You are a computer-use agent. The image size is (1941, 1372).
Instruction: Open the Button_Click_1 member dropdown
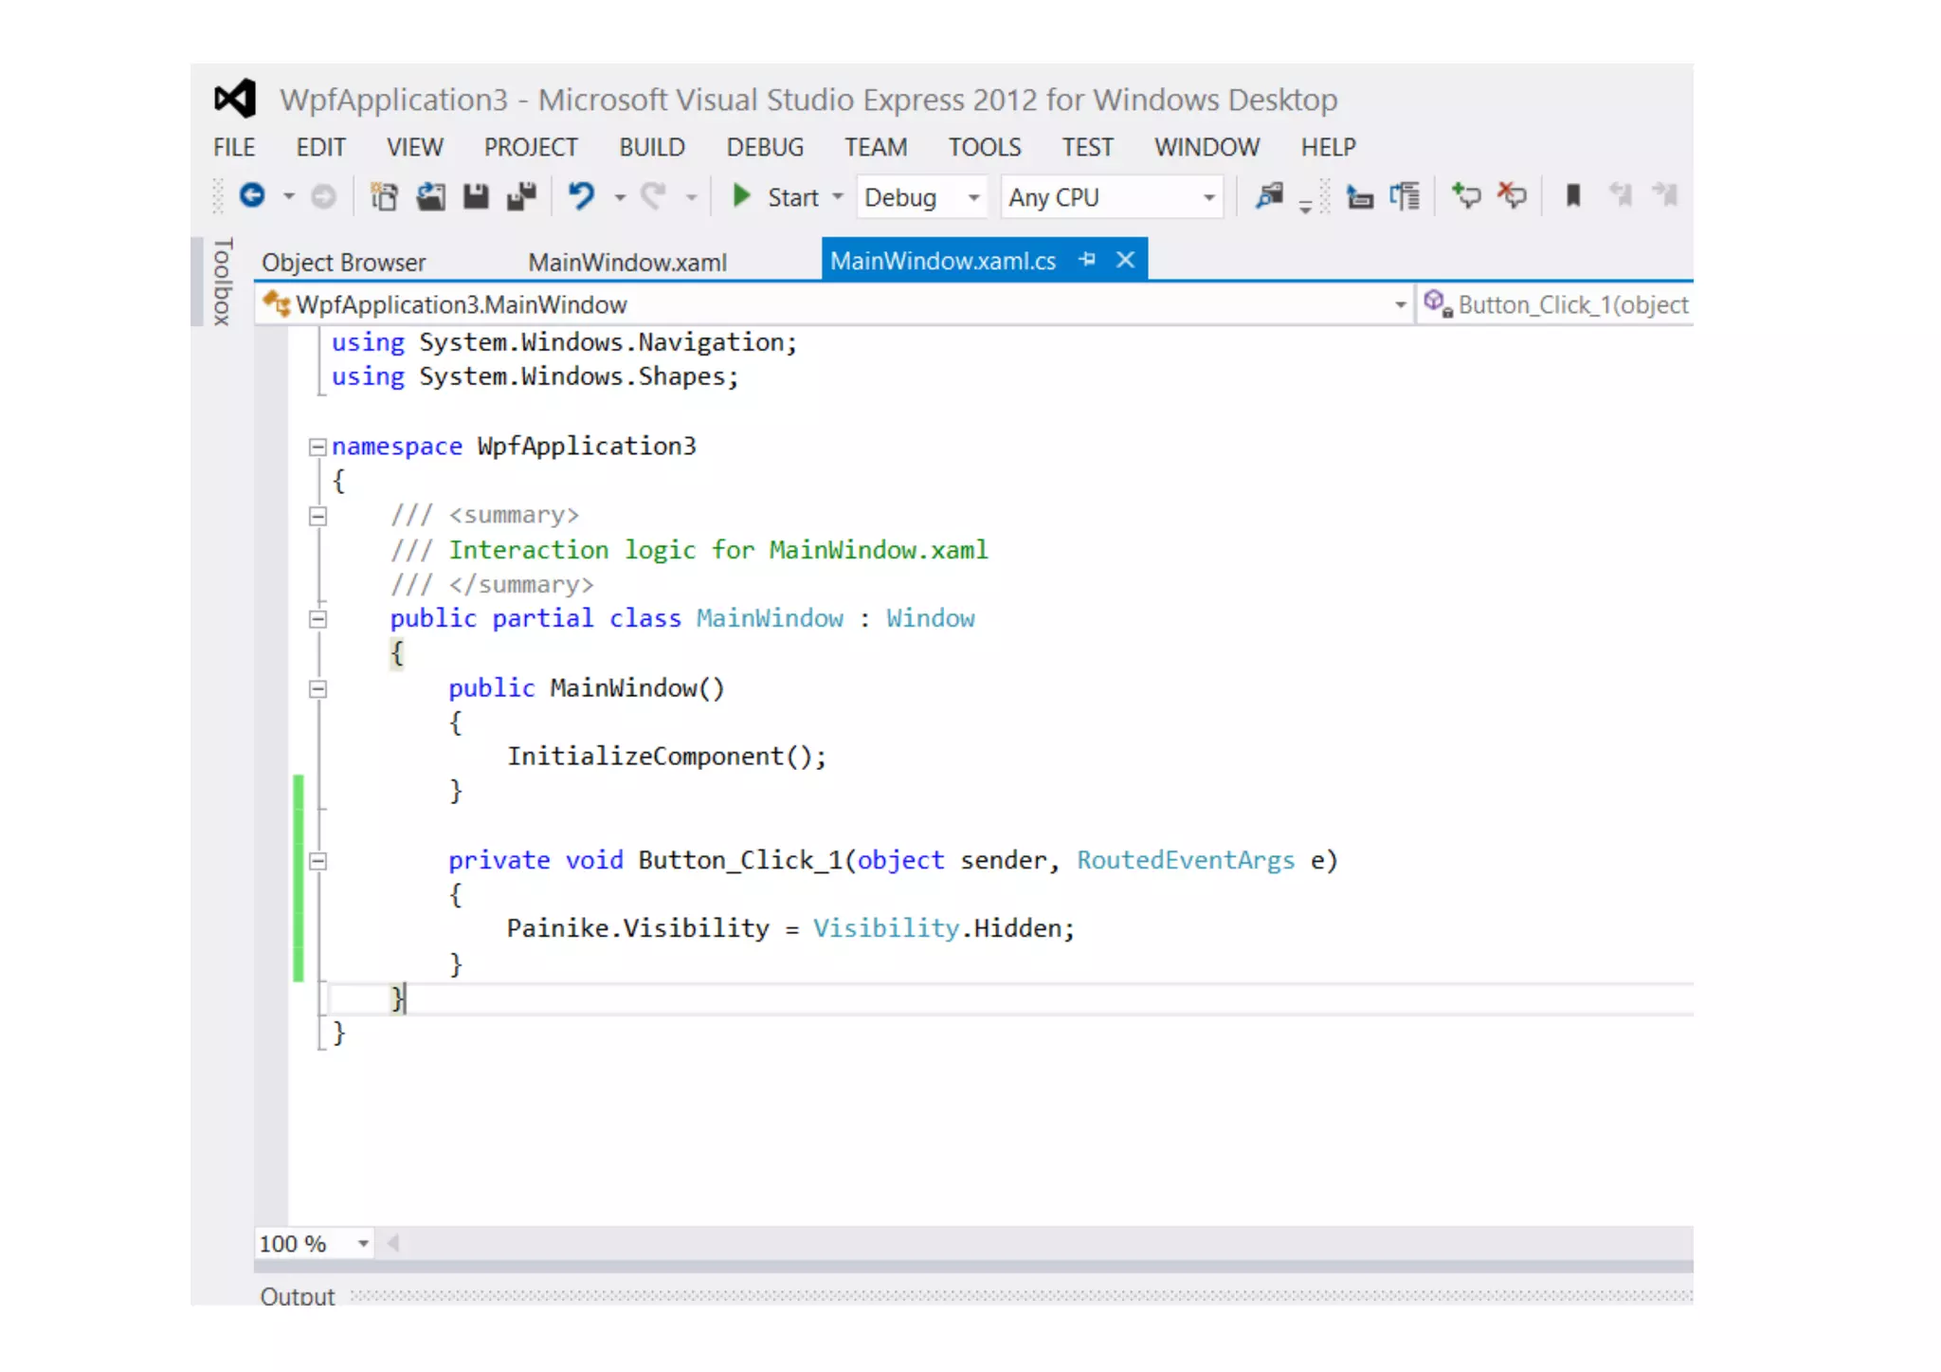click(x=1555, y=304)
